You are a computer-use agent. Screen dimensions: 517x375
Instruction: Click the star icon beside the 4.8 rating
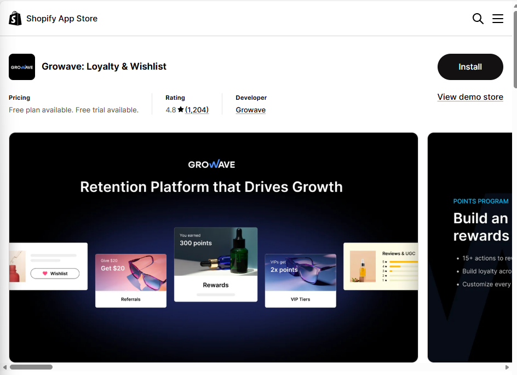pos(181,110)
